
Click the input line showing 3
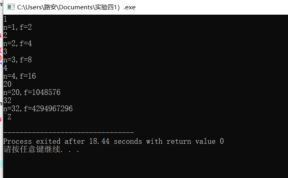pos(5,52)
